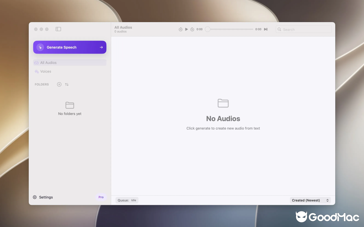
Task: Open the Created (Newest) sort dropdown
Action: tap(310, 200)
